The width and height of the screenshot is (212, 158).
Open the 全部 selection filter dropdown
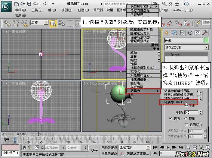tap(46, 22)
